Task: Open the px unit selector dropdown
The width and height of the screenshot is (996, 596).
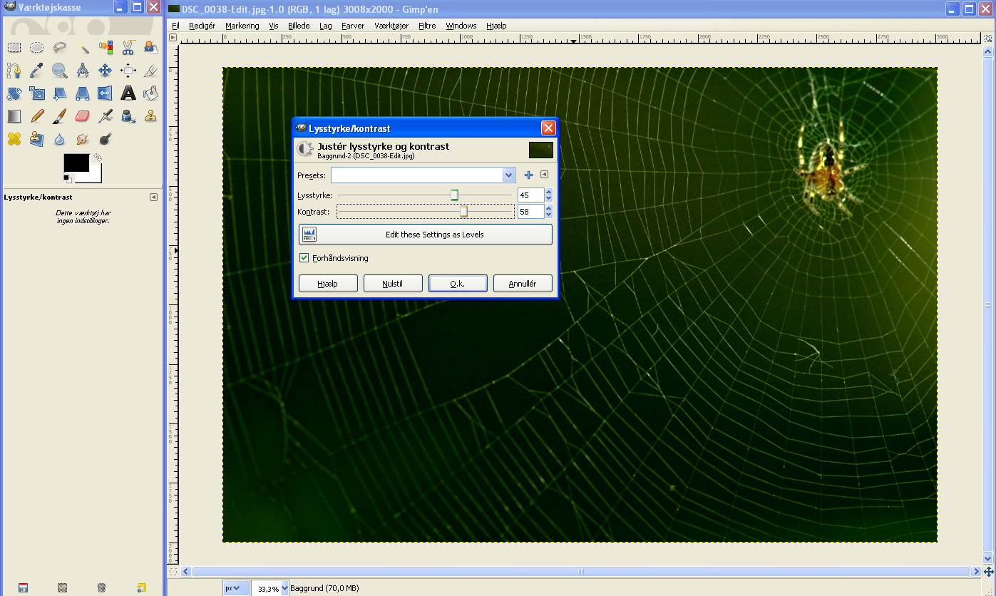Action: click(235, 588)
